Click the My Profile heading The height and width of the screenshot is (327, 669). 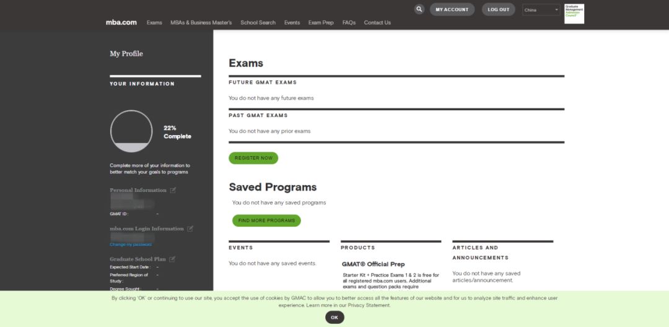pos(126,54)
